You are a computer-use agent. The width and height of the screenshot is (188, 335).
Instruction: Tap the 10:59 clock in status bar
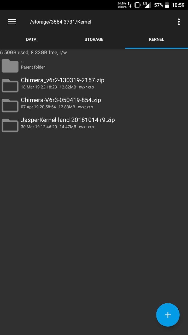click(x=178, y=5)
